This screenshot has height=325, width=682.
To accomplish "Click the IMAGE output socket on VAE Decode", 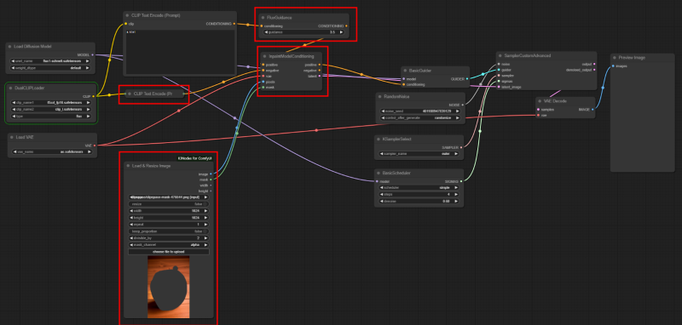I will pyautogui.click(x=592, y=110).
